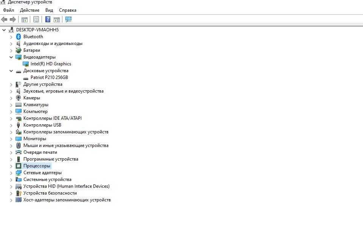363x252 pixels.
Task: Click the webcam icon for Камеры
Action: coord(19,97)
